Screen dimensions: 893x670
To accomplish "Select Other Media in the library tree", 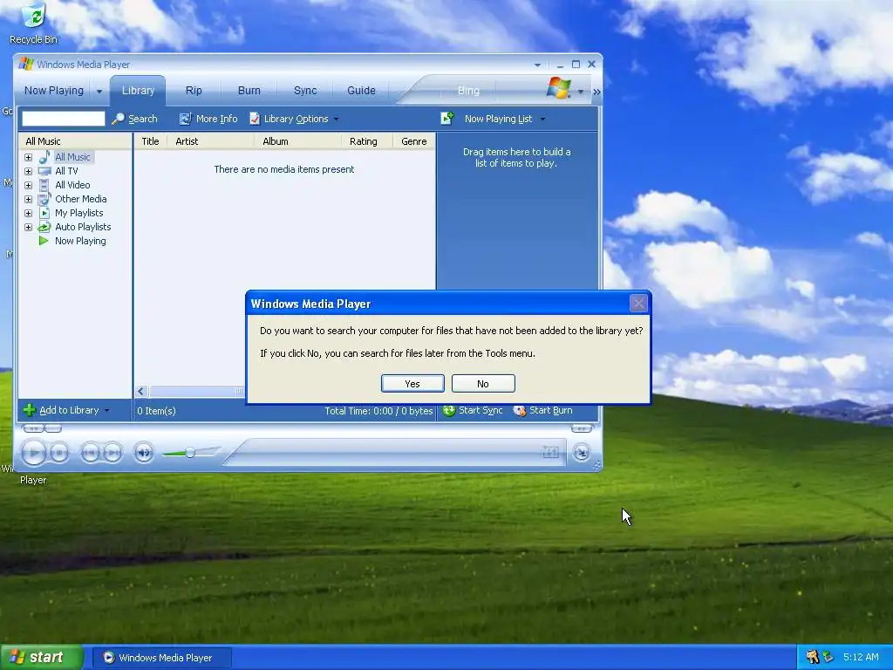I will pos(81,199).
